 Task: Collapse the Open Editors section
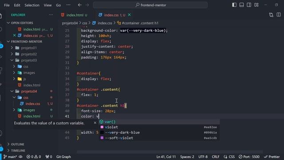[22, 23]
